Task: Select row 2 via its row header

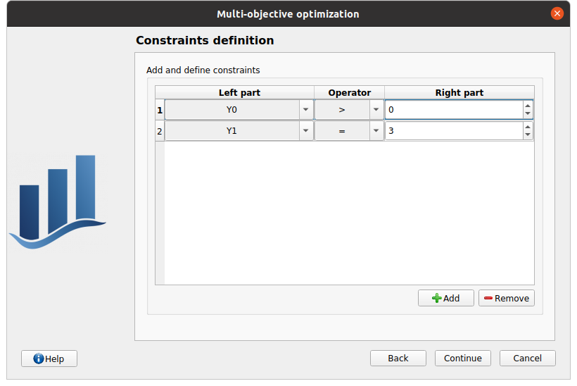Action: pos(160,131)
